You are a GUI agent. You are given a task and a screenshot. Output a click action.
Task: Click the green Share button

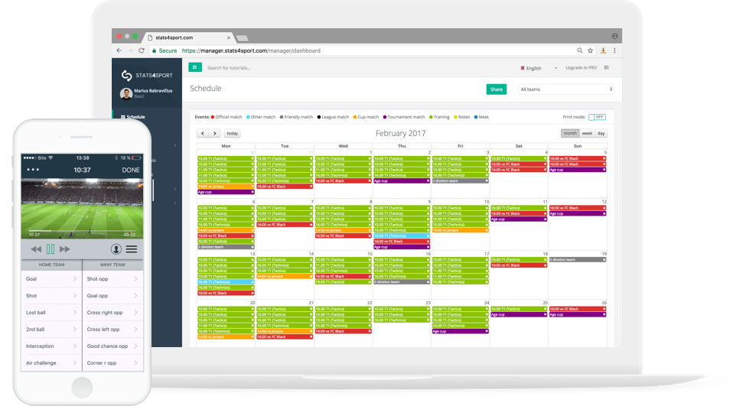[497, 89]
